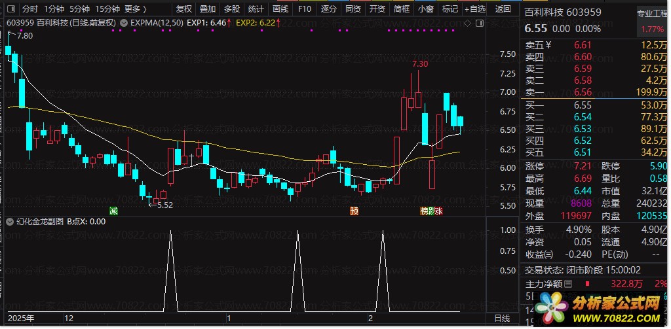Click the 现量 value 8608

pyautogui.click(x=582, y=203)
